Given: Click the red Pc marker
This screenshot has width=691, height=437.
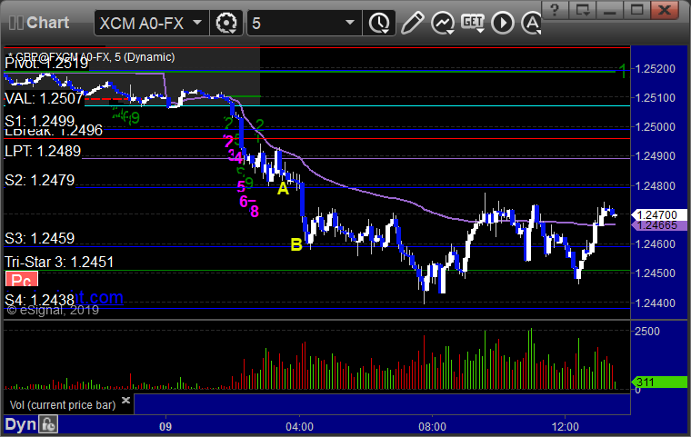Looking at the screenshot, I should tap(22, 280).
